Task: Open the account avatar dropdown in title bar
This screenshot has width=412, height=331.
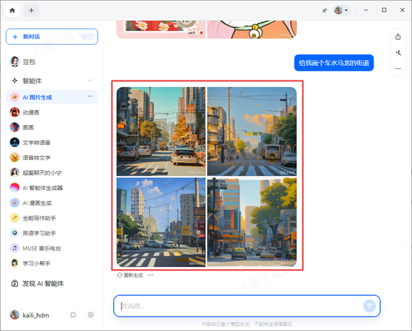Action: point(341,10)
